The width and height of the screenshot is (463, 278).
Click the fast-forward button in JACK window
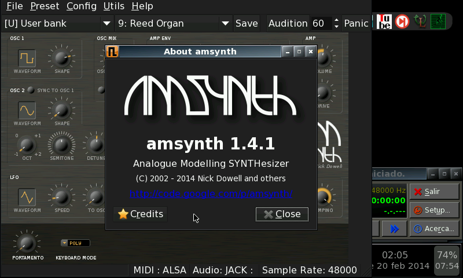click(395, 229)
